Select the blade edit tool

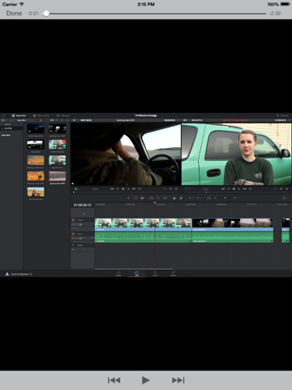click(142, 198)
